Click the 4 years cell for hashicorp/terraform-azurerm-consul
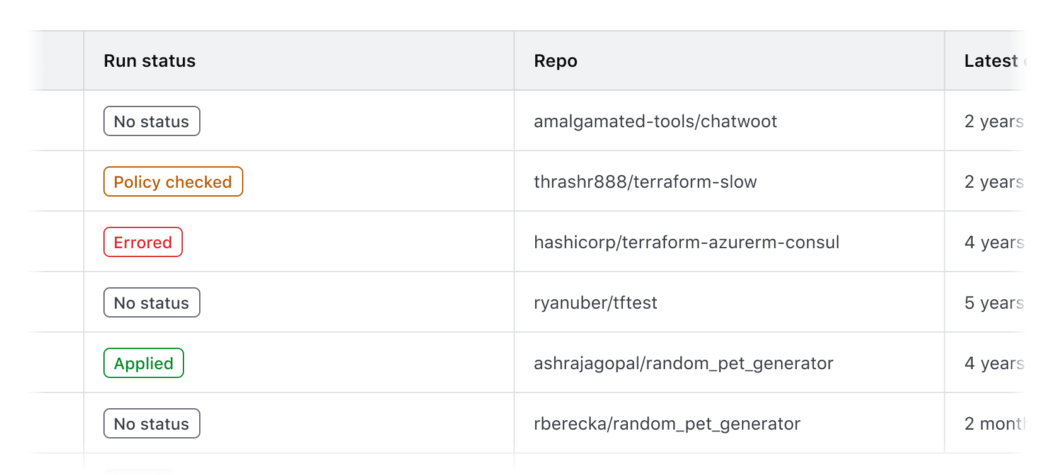The width and height of the screenshot is (1054, 475). click(x=993, y=243)
